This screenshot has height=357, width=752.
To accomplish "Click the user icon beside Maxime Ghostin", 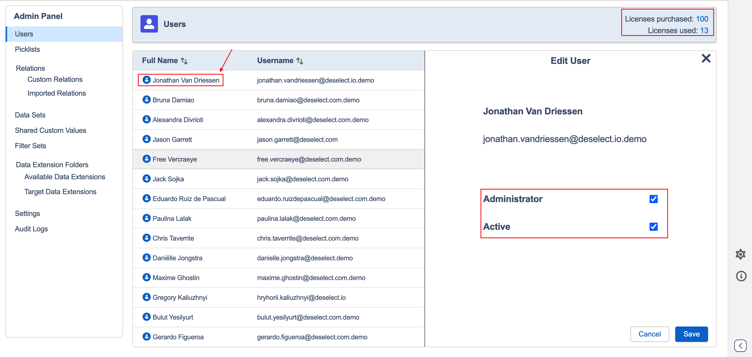I will coord(146,277).
